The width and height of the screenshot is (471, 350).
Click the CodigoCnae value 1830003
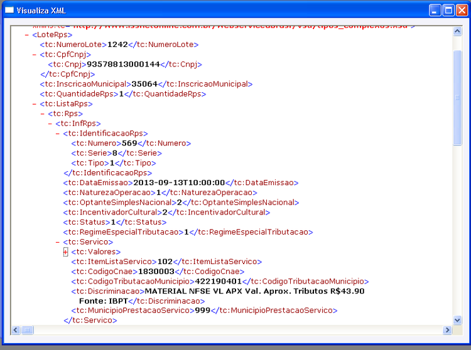[x=156, y=272]
